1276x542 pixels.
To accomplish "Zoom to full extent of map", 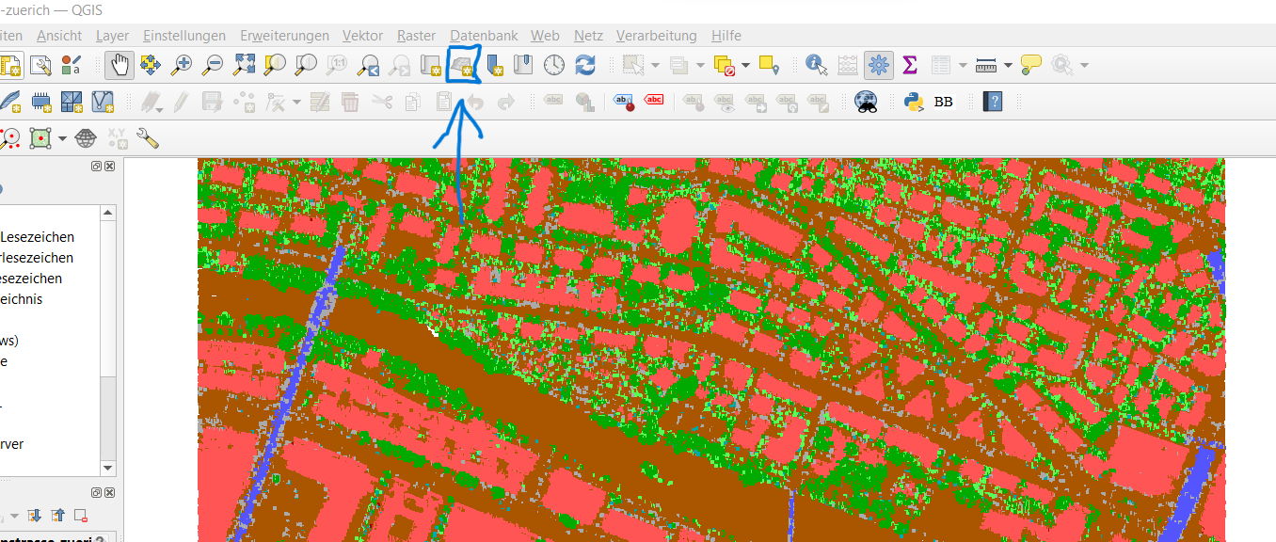I will tap(244, 65).
